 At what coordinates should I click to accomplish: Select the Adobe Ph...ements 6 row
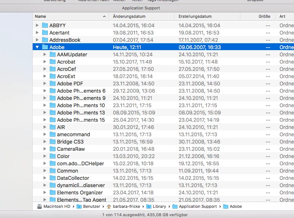pos(163,91)
